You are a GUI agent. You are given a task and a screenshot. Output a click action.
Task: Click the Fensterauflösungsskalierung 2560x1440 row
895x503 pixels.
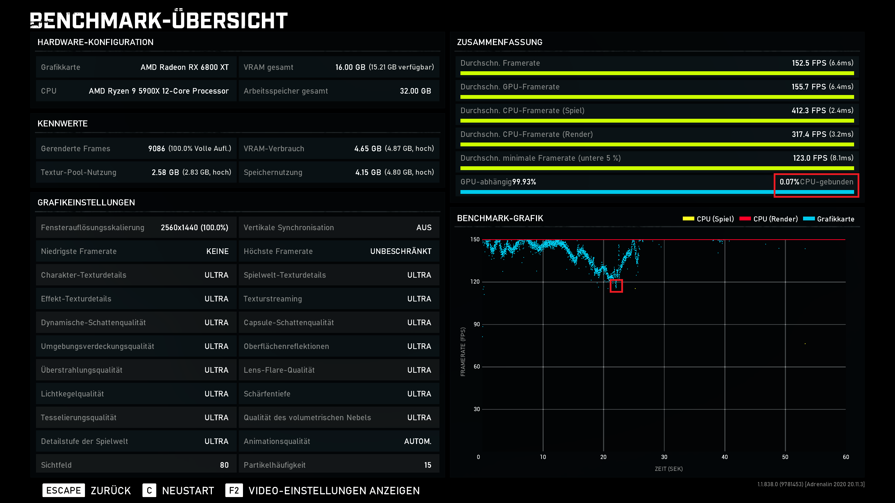coord(136,227)
